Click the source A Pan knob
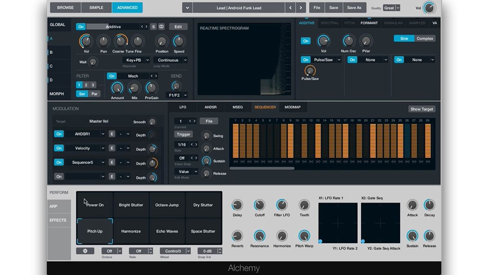This screenshot has height=275, width=489. tap(103, 41)
